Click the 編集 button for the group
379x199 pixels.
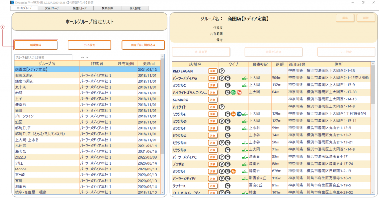pos(345,18)
